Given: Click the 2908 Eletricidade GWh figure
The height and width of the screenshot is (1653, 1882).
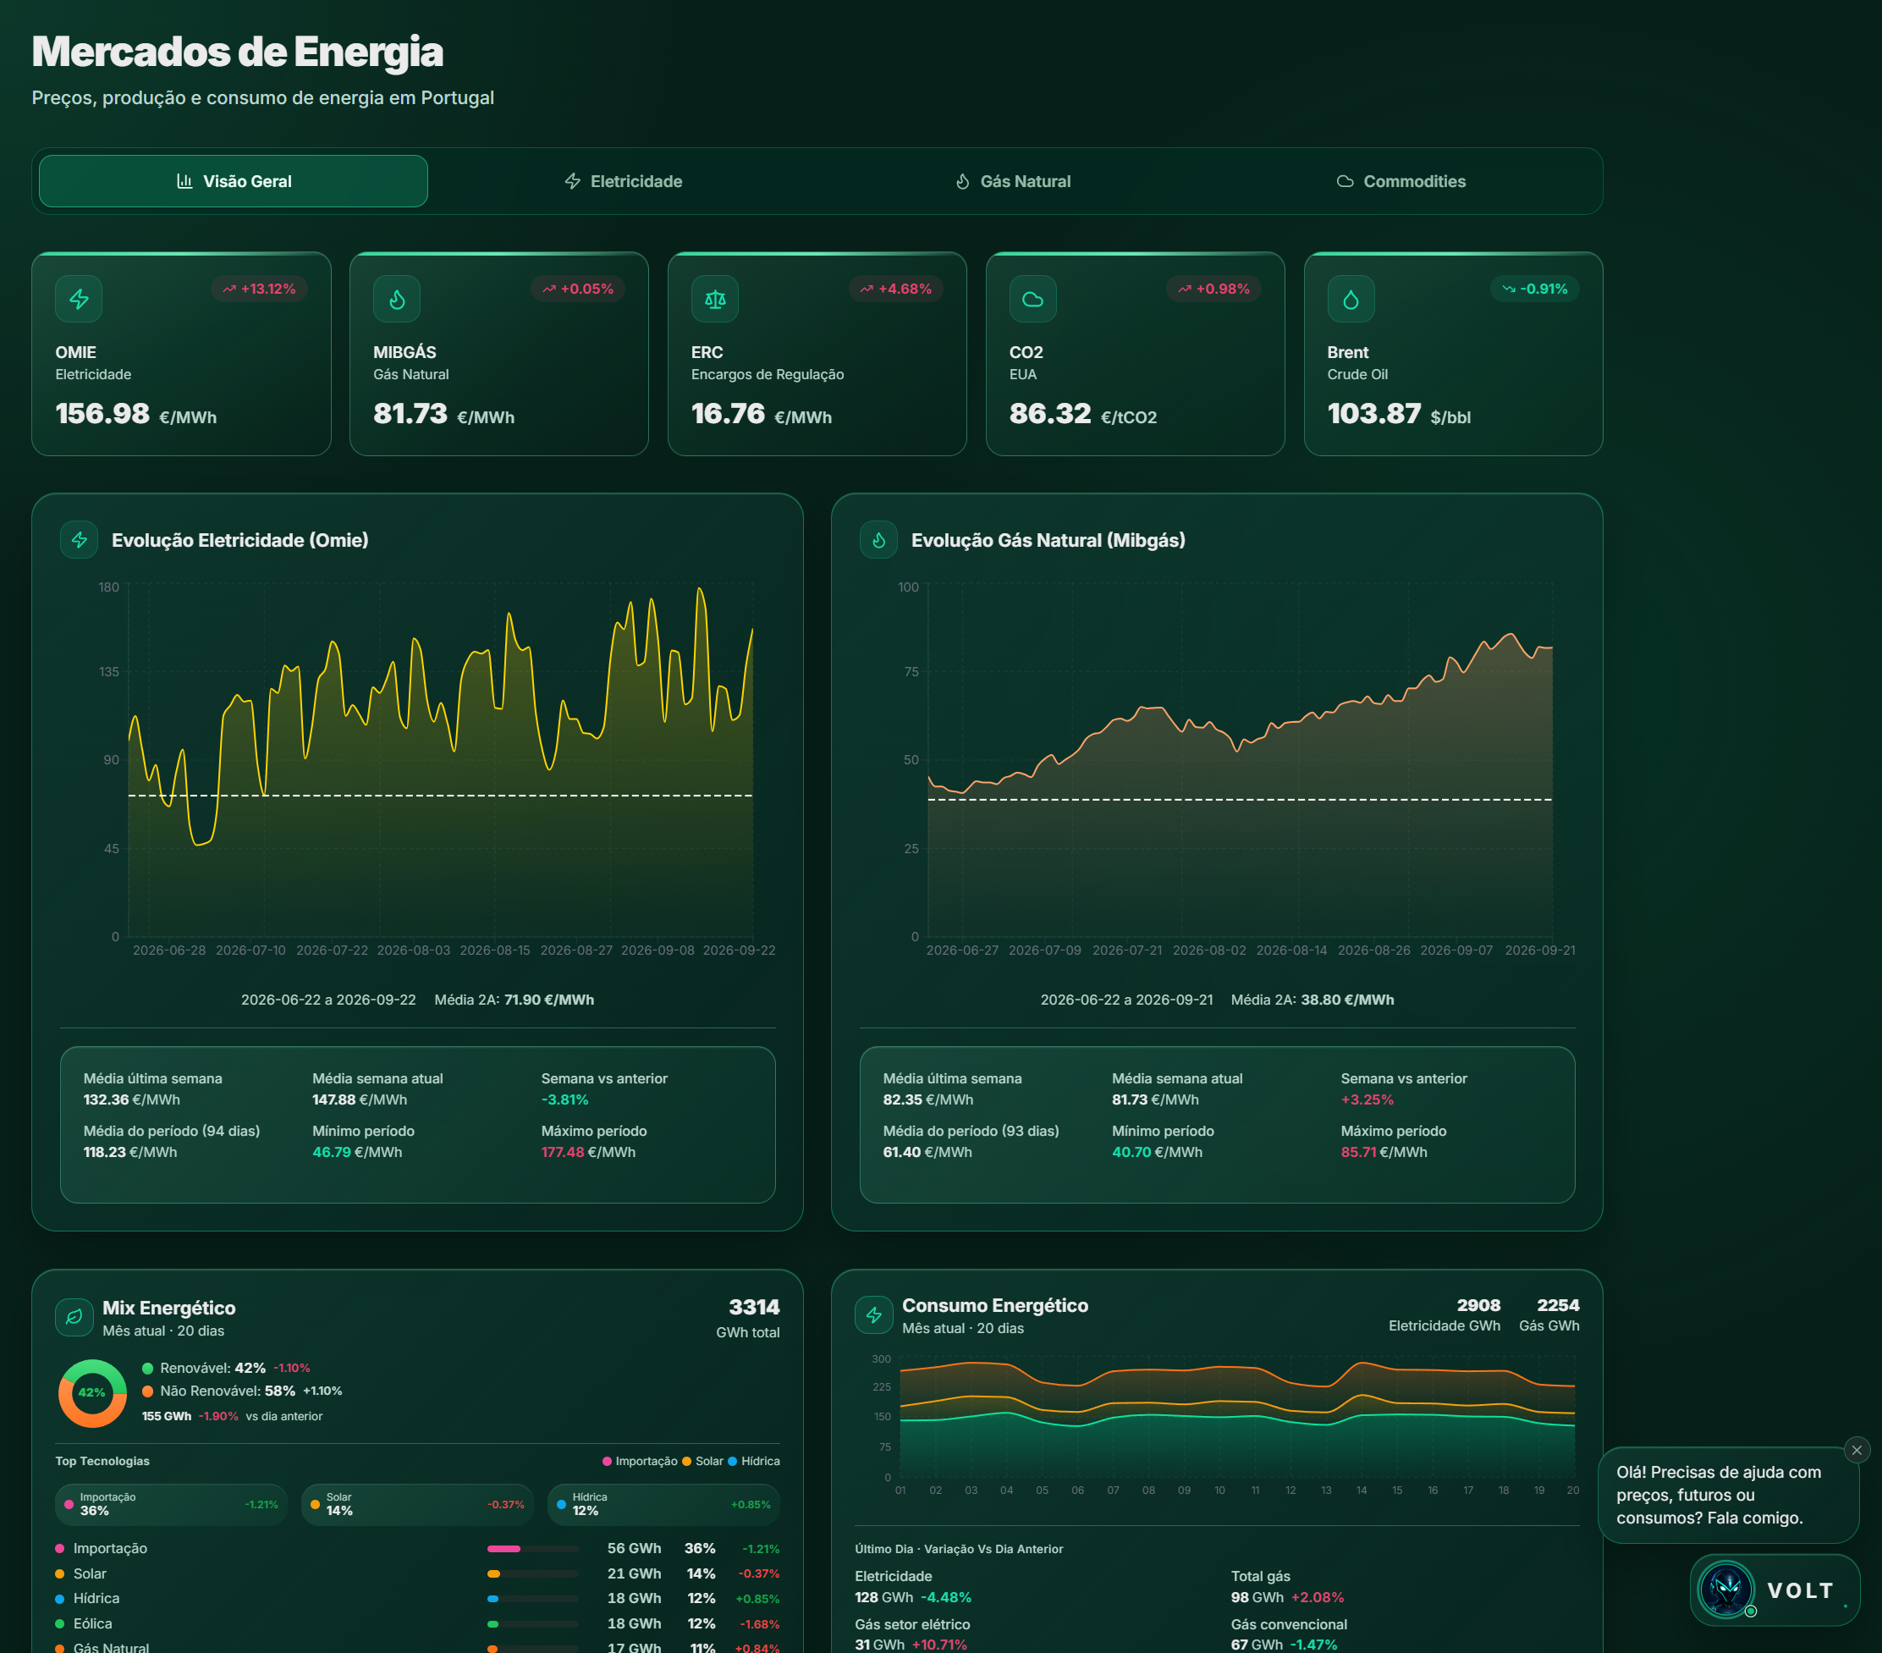Looking at the screenshot, I should pos(1478,1305).
